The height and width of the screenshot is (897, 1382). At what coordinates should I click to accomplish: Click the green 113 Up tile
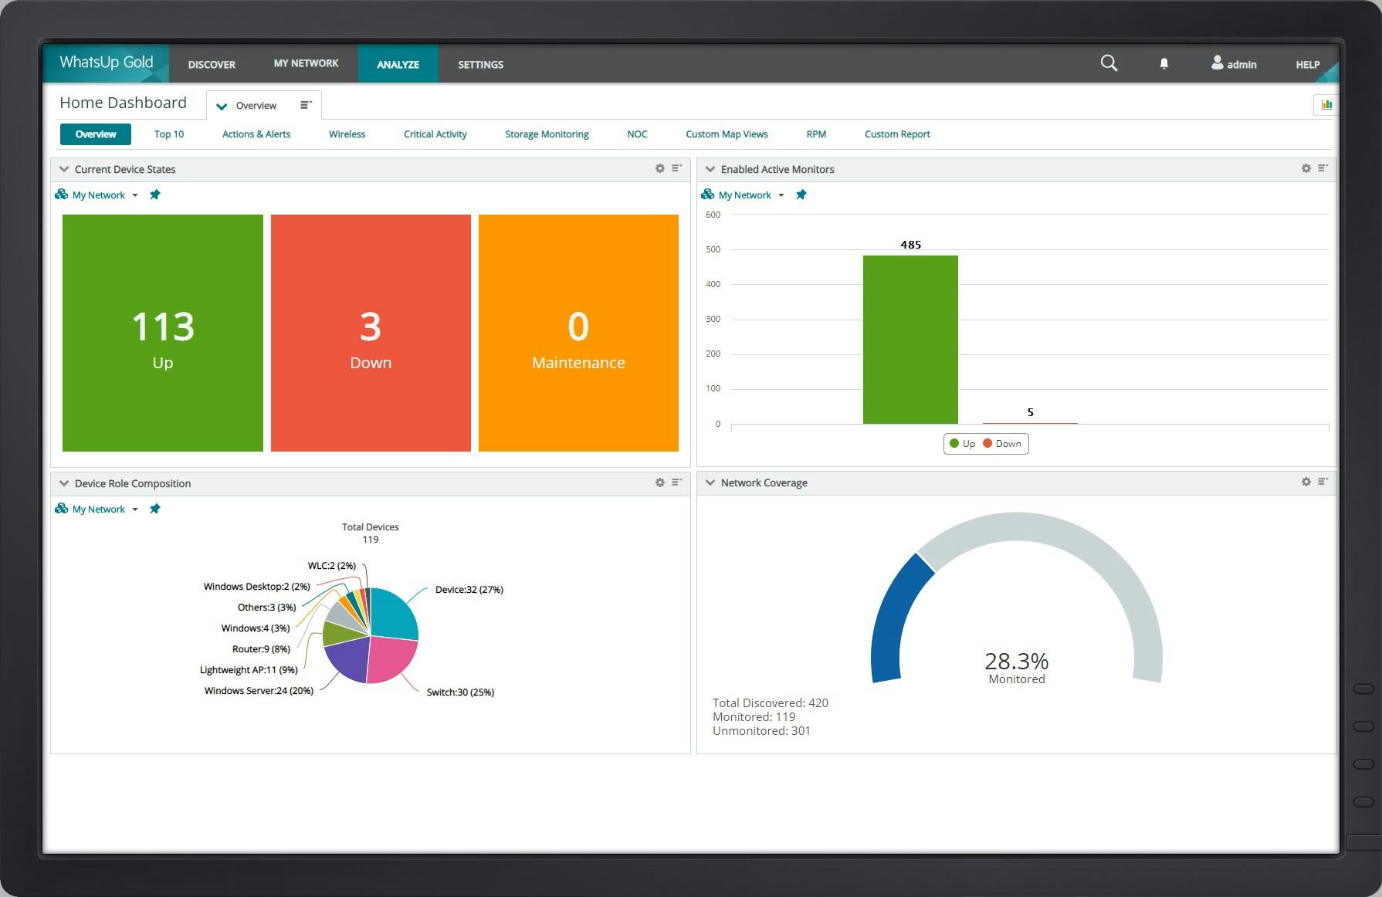163,333
